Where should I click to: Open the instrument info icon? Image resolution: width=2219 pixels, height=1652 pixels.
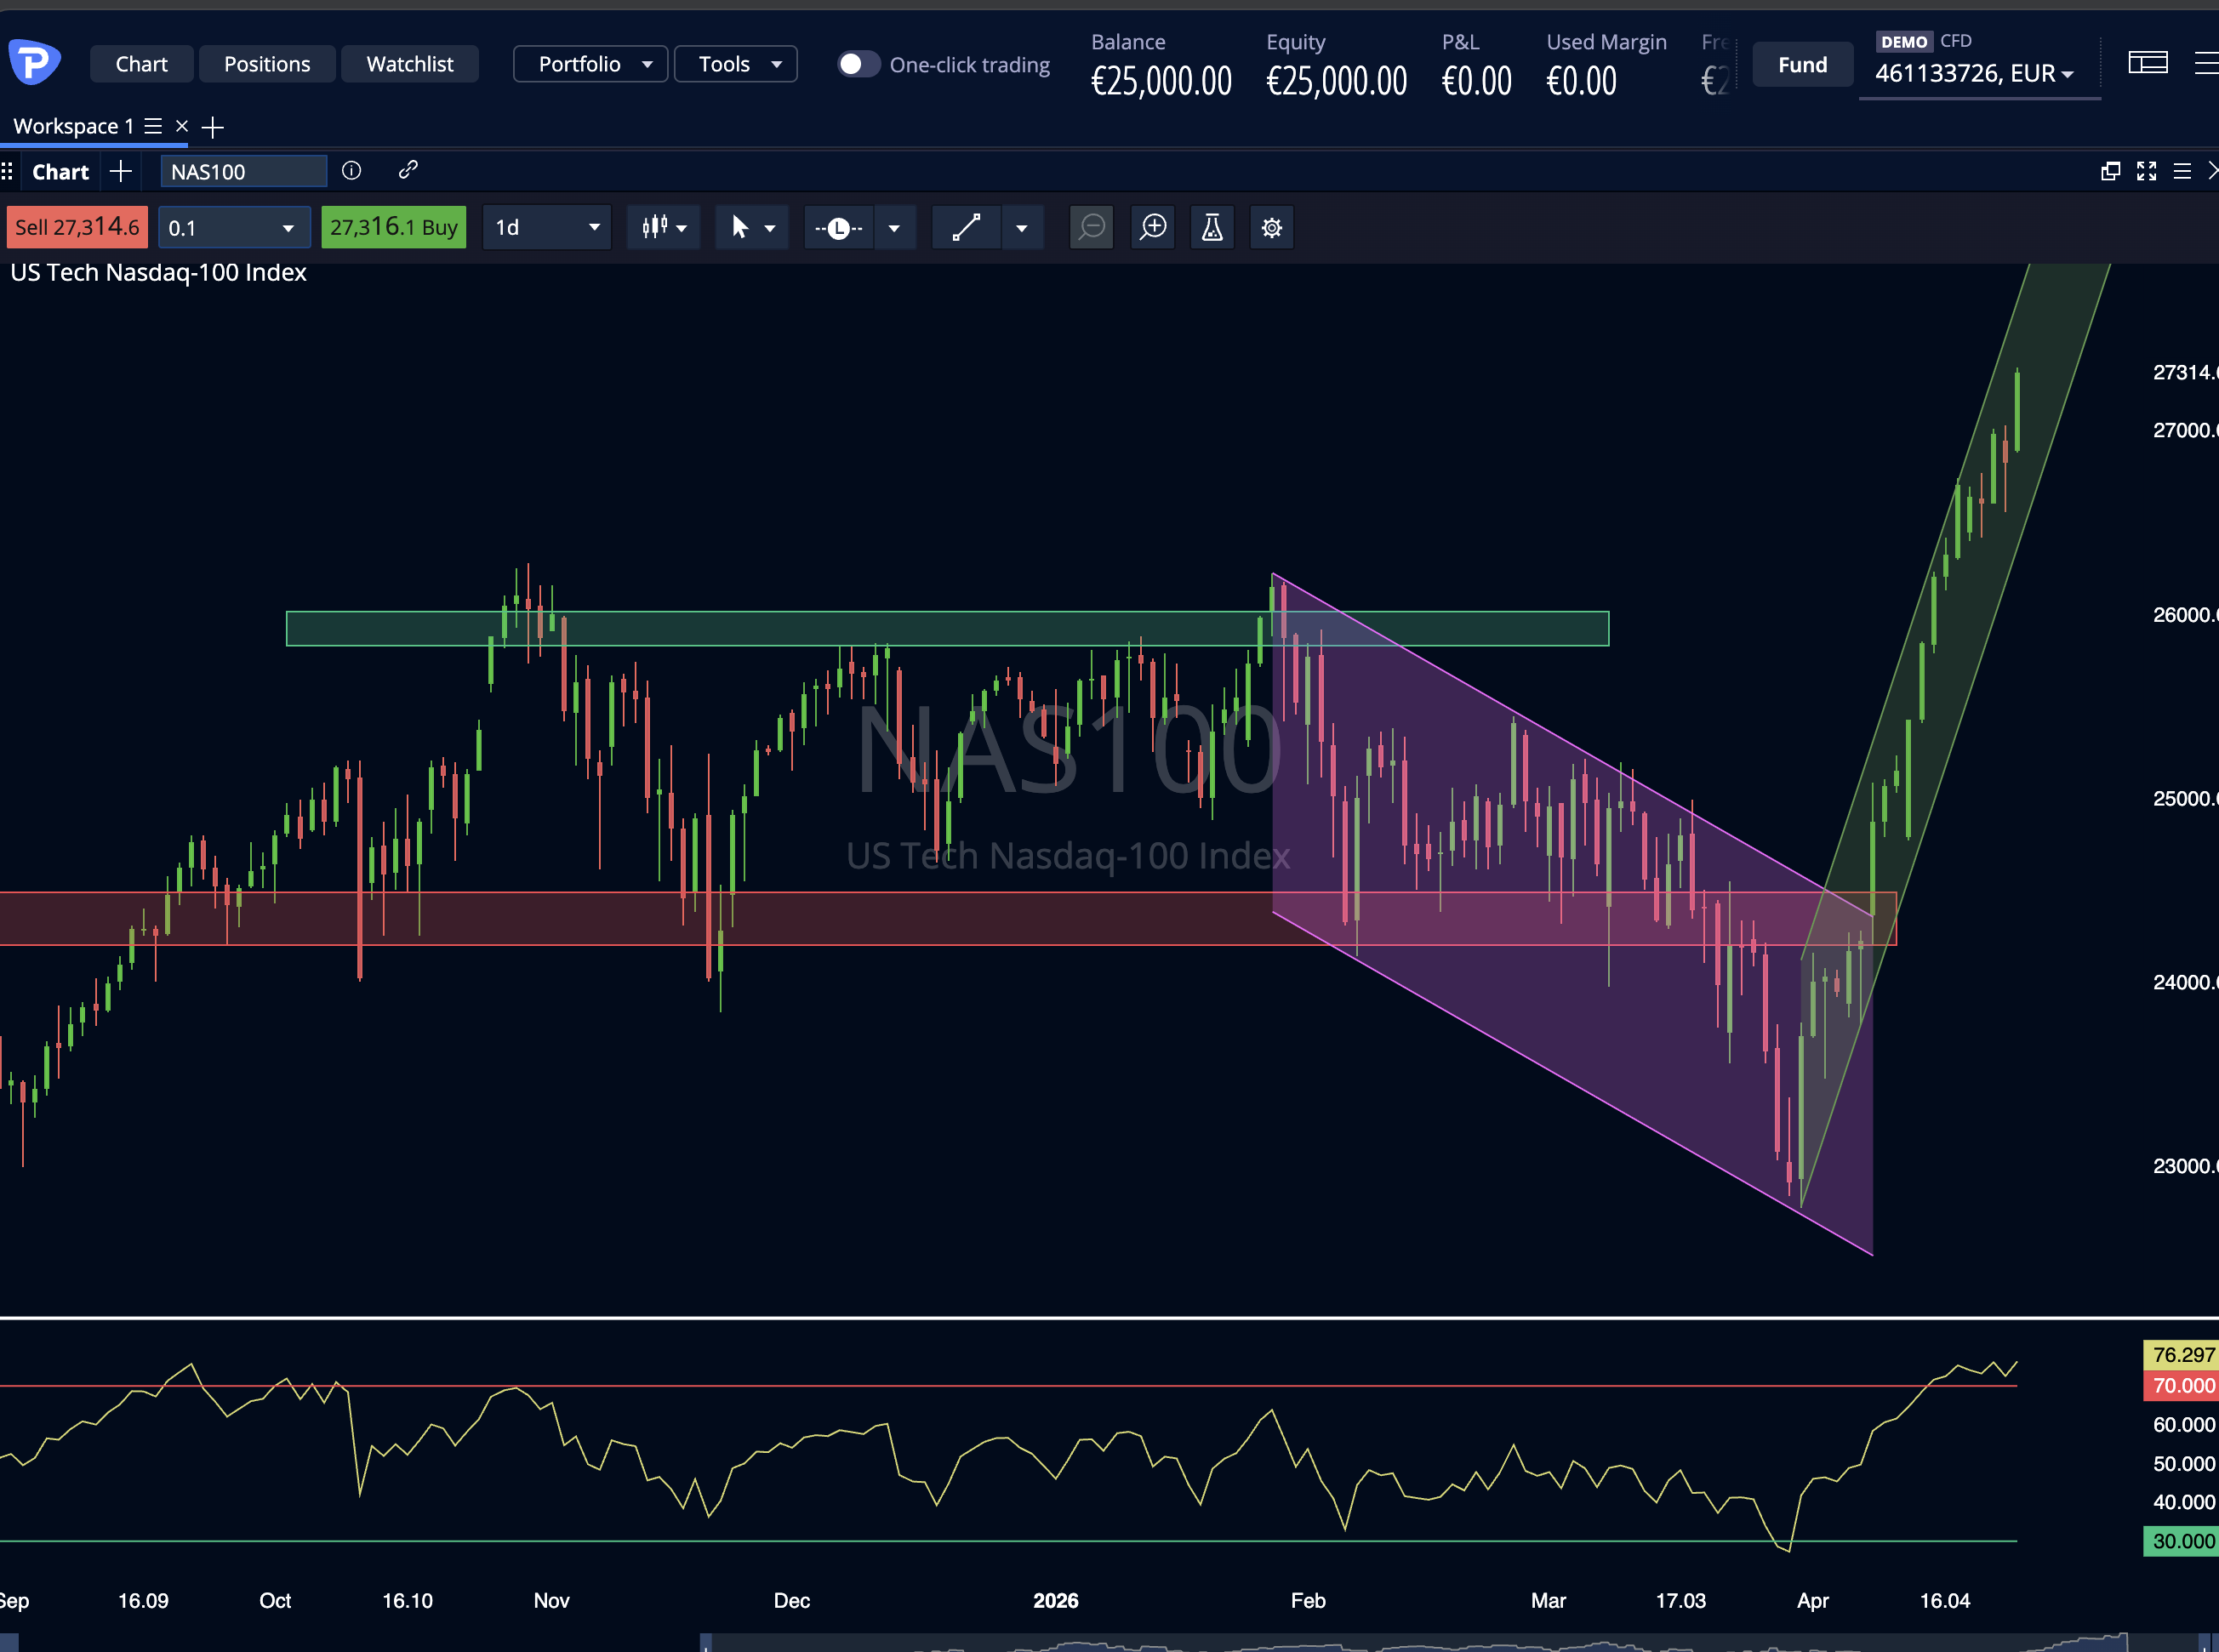click(351, 171)
